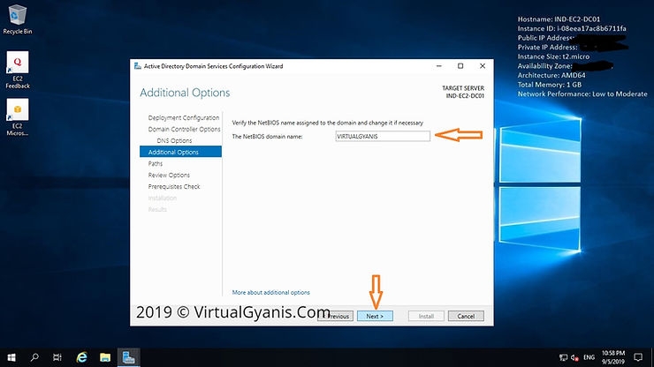Launch Internet Explorer from the taskbar
The image size is (654, 367).
[x=81, y=357]
